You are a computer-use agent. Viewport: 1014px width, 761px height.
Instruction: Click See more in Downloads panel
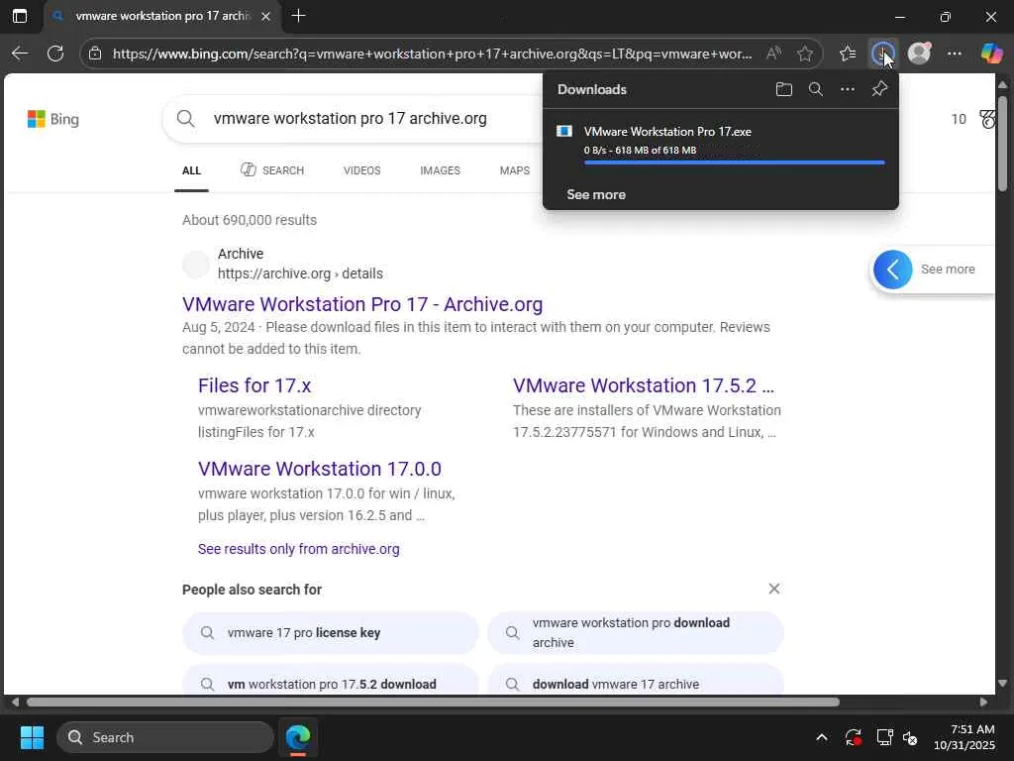595,194
